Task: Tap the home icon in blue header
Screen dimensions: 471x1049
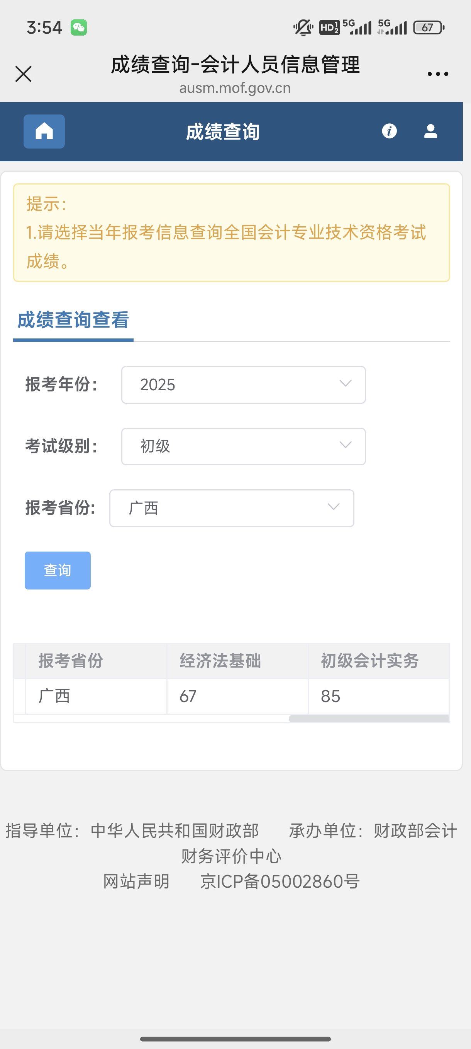Action: pos(44,131)
